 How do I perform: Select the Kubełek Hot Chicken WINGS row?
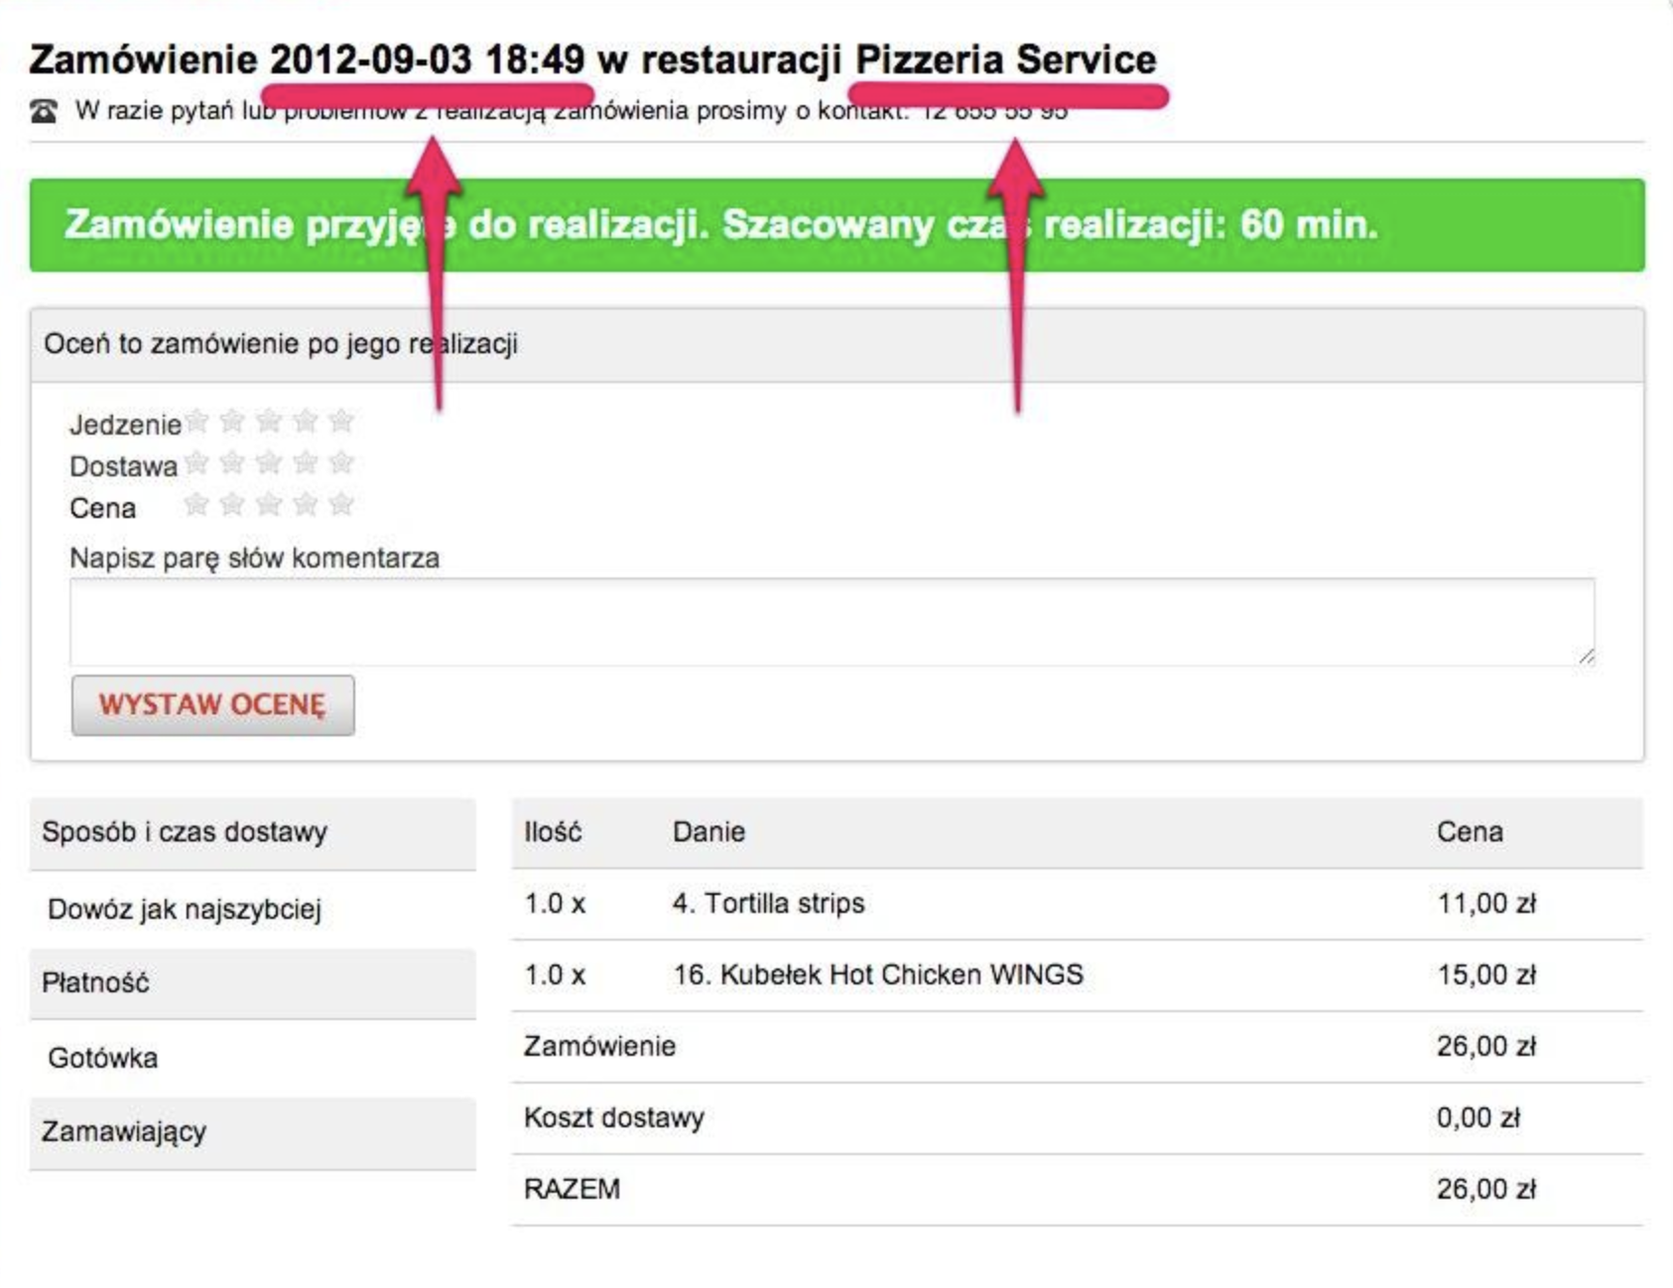point(1078,975)
